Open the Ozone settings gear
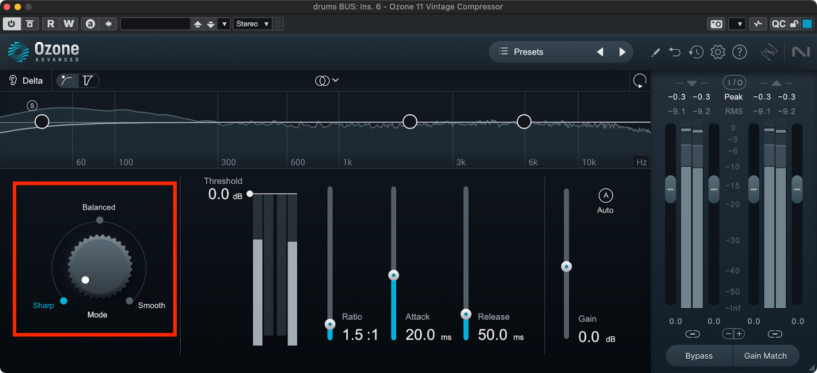817x373 pixels. click(x=717, y=52)
